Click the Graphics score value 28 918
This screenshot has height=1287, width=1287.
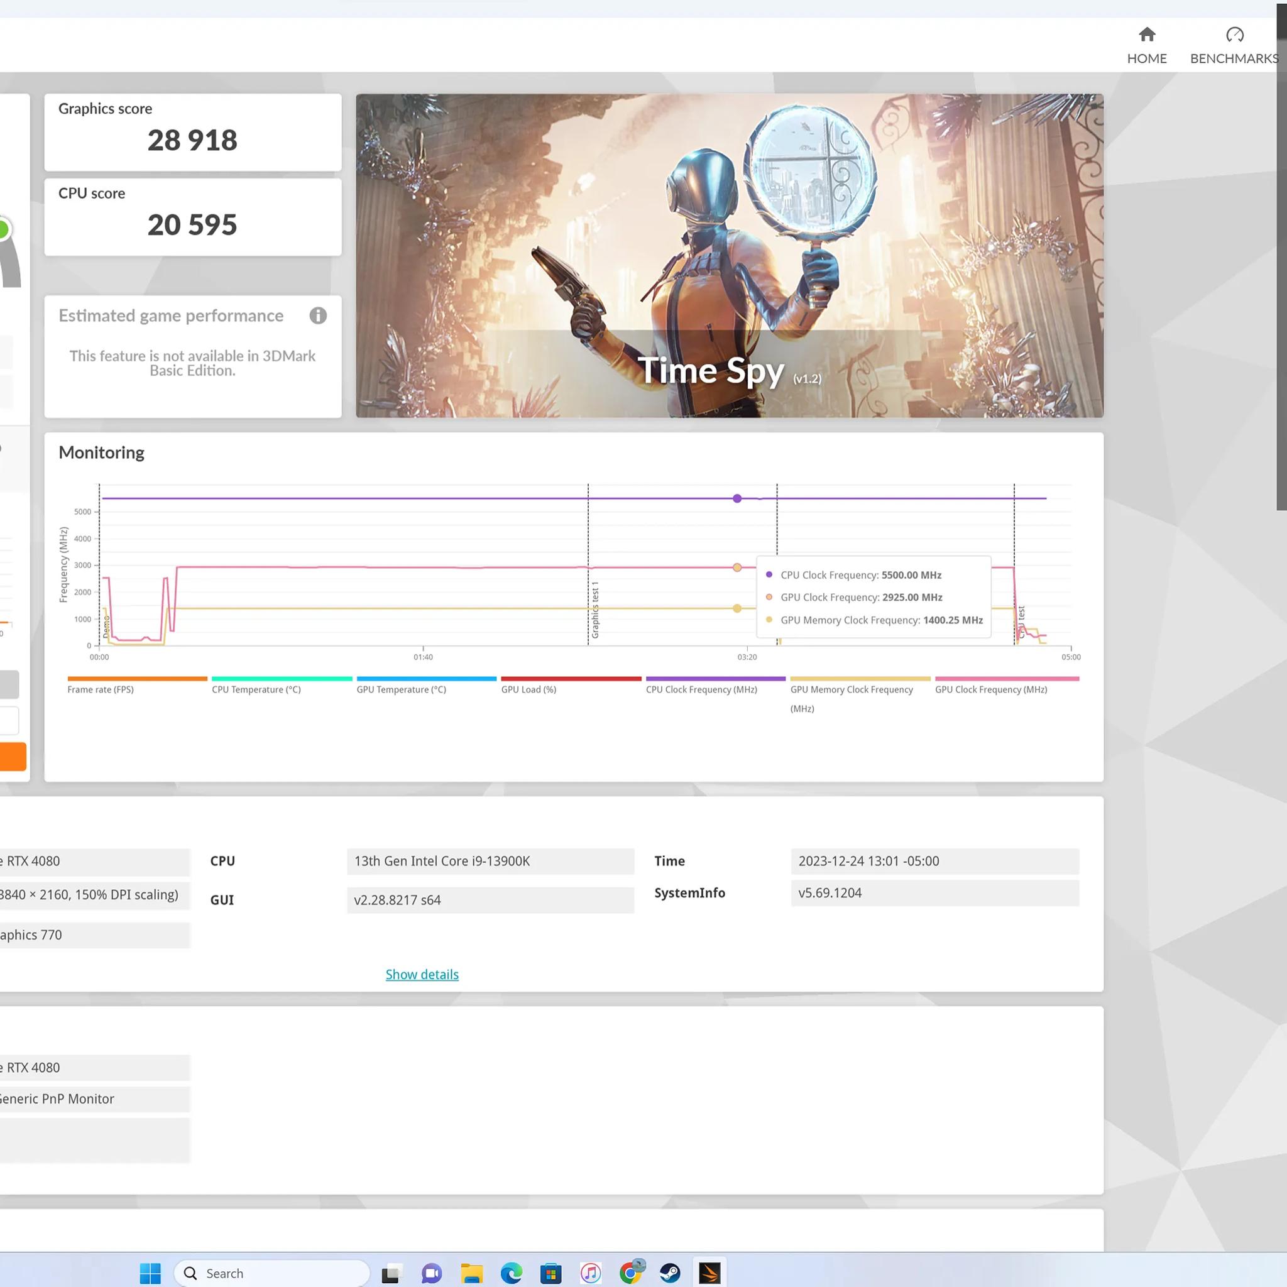pos(192,140)
